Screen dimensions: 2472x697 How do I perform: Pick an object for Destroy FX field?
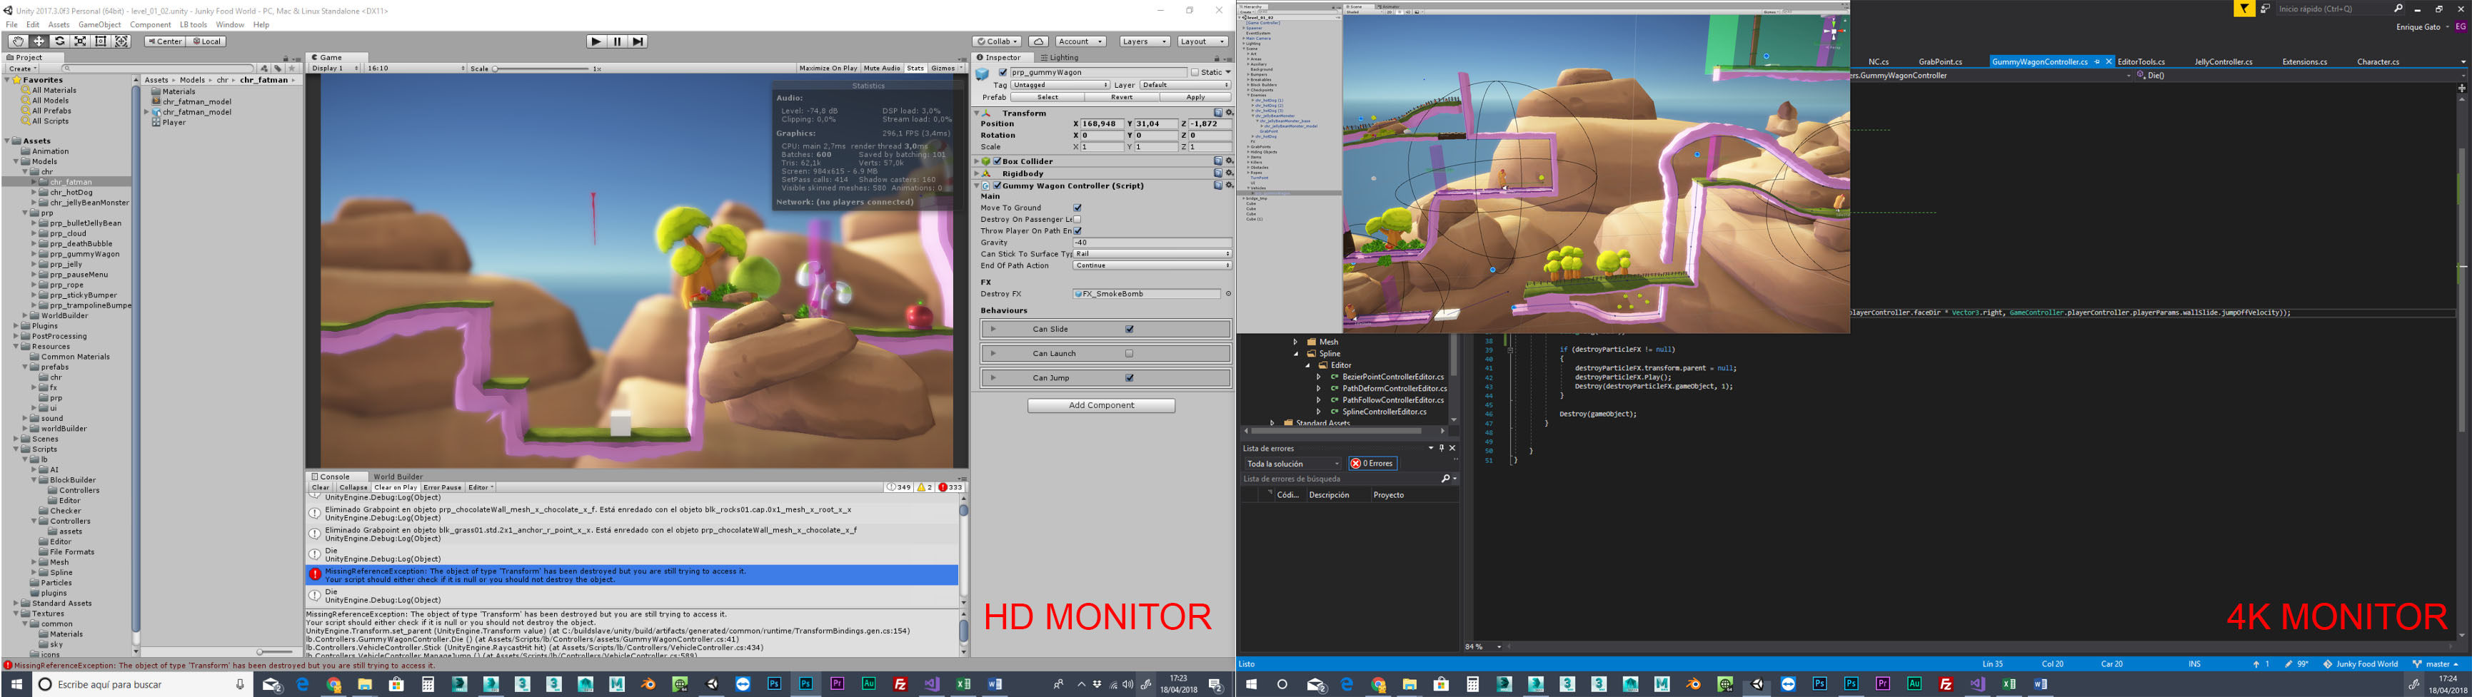click(1228, 295)
